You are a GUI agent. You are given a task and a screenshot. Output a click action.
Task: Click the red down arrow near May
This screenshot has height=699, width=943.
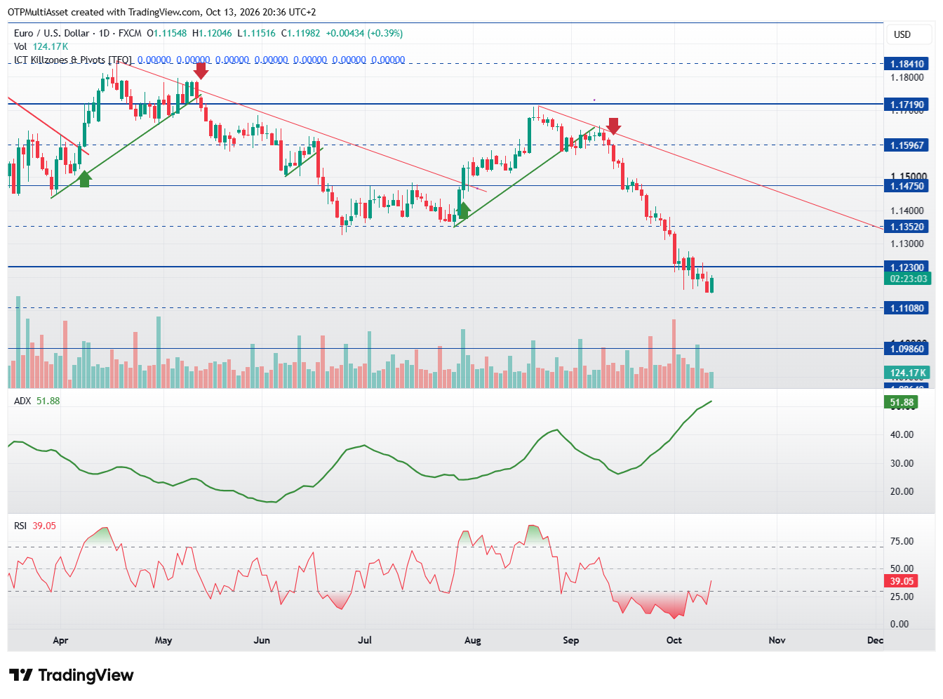[201, 70]
